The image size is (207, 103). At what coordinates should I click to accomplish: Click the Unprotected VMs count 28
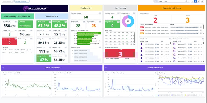94,25
